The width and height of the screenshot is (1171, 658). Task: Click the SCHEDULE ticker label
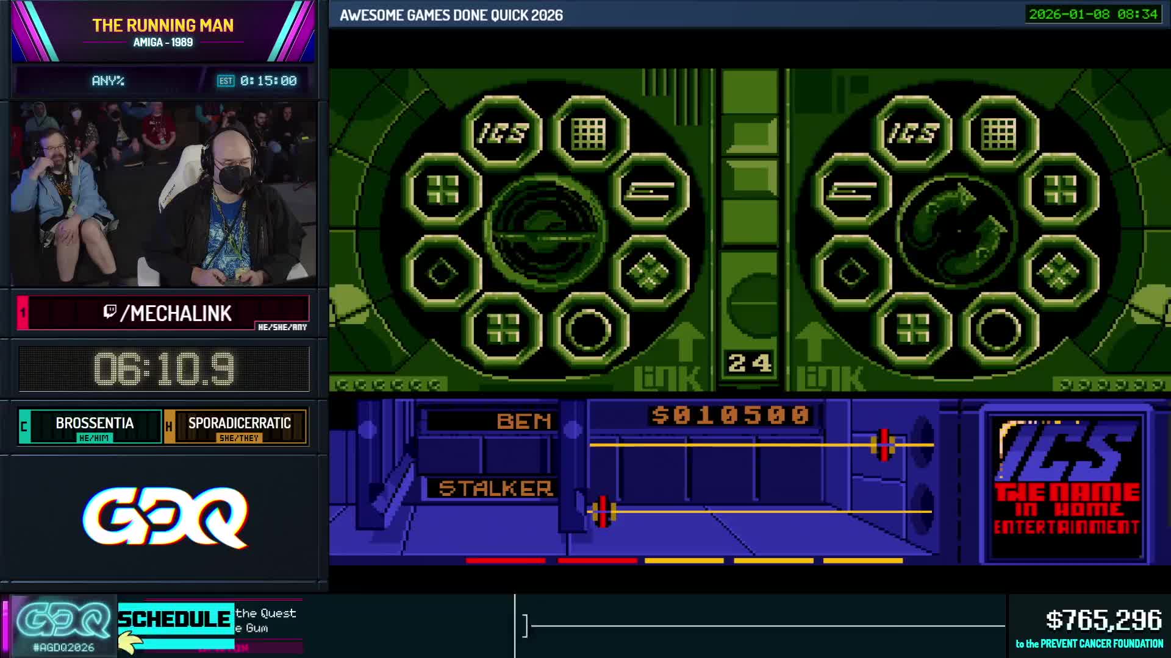pyautogui.click(x=175, y=619)
